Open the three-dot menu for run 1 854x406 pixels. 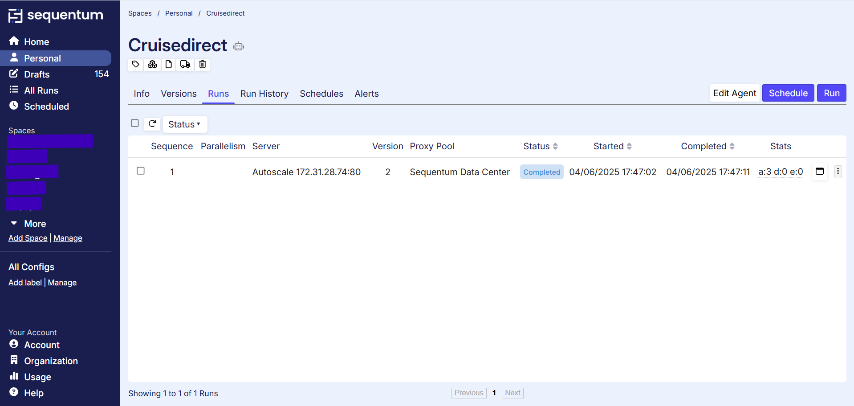click(x=838, y=172)
